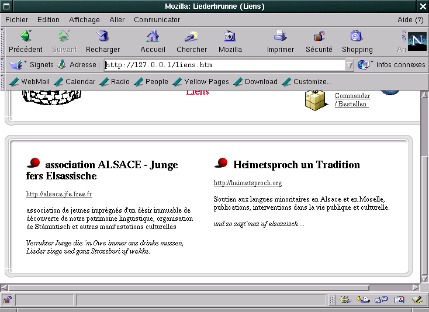Open the Affichage menu
Viewport: 429px width, 312px height.
pyautogui.click(x=84, y=19)
